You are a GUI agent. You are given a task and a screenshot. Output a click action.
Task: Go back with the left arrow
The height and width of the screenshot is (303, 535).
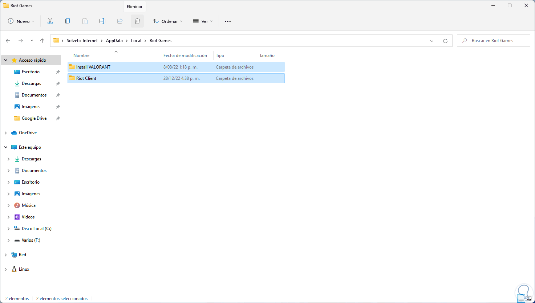point(8,41)
